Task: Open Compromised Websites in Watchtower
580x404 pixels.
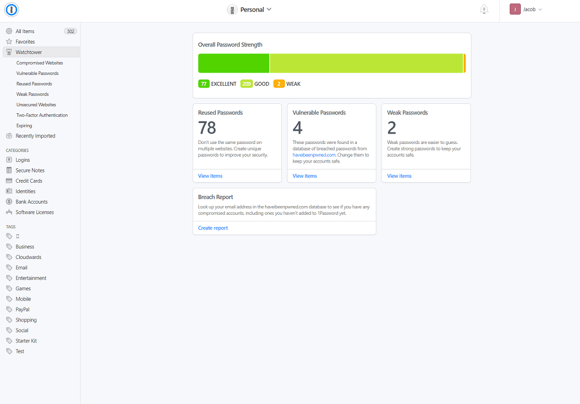Action: [x=39, y=63]
